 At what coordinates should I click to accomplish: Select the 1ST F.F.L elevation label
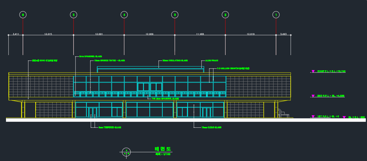(328, 116)
